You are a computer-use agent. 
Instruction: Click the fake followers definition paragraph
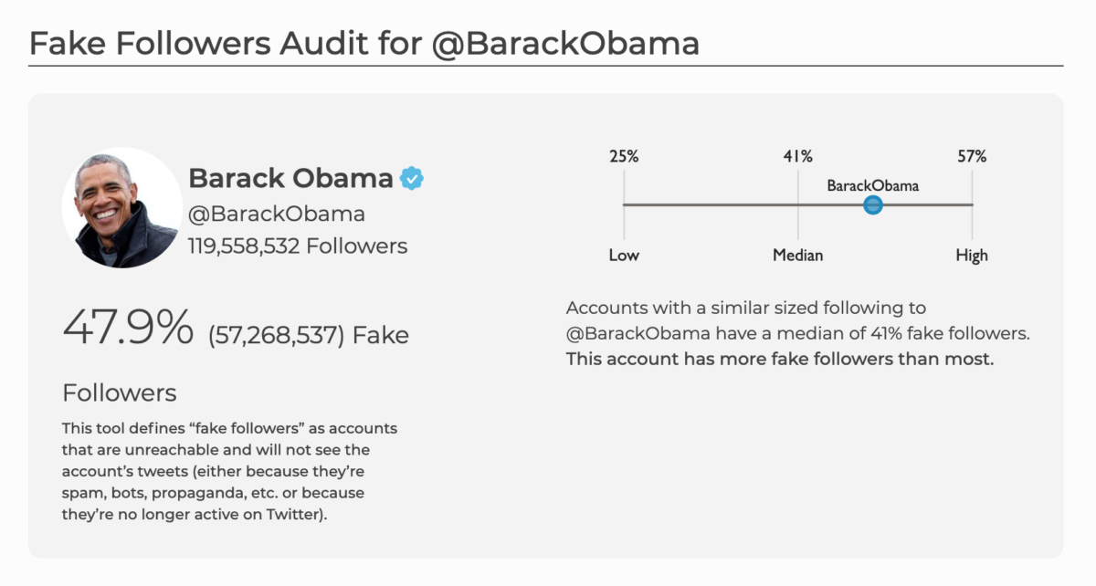(x=229, y=471)
